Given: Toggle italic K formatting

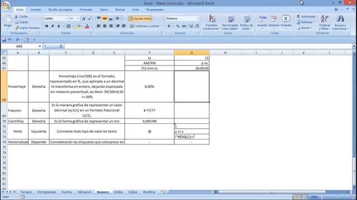Looking at the screenshot, I should click(x=52, y=26).
